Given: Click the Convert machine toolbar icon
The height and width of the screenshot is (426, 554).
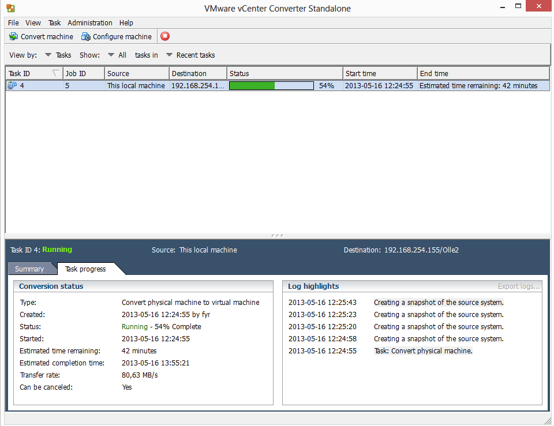Looking at the screenshot, I should [13, 36].
